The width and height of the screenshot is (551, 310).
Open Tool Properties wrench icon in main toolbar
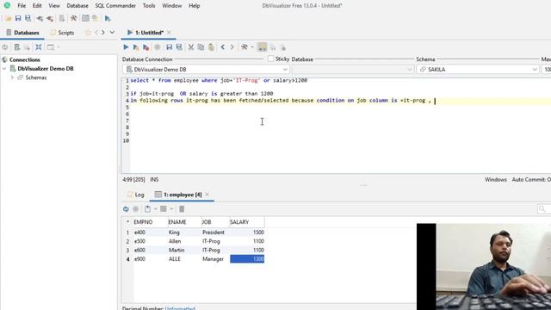pyautogui.click(x=73, y=18)
